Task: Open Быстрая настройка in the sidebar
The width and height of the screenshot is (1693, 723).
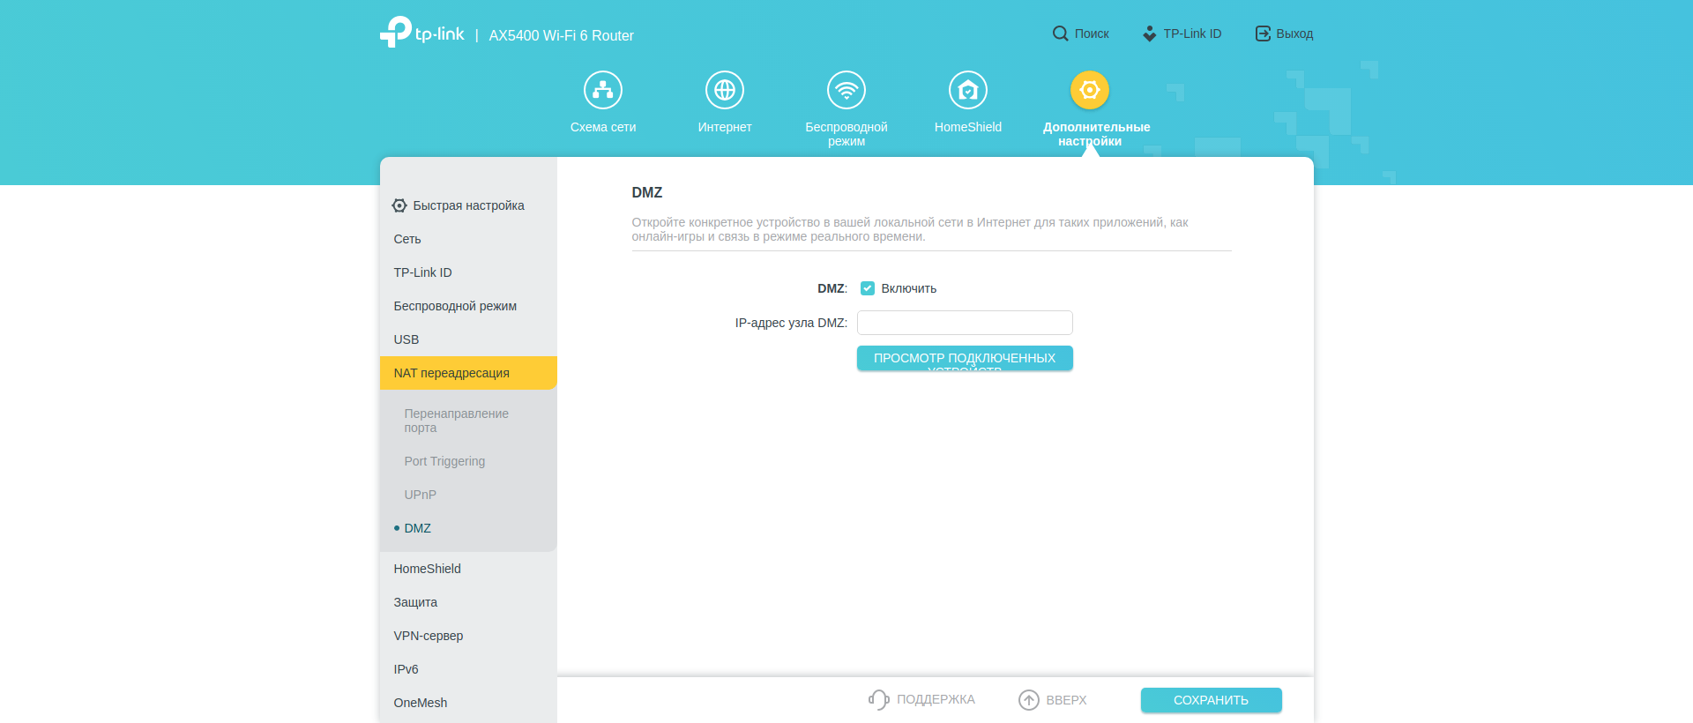Action: point(467,205)
